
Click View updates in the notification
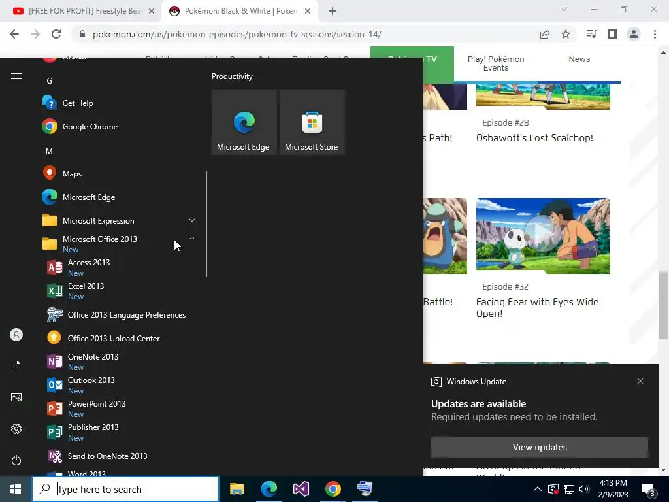[x=539, y=447]
